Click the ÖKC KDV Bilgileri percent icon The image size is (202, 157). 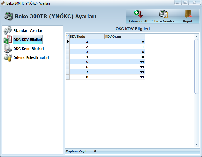point(8,39)
